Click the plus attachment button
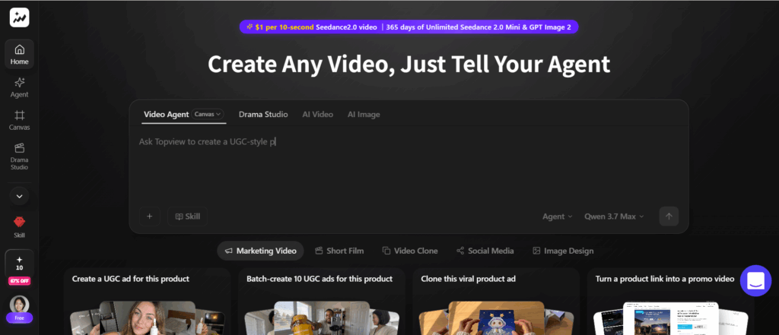This screenshot has height=335, width=779. (150, 216)
